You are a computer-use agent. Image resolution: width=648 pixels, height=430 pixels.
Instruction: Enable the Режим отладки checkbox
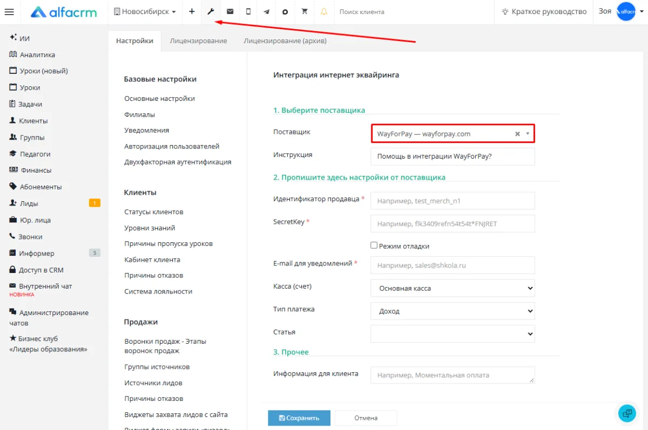click(x=374, y=245)
